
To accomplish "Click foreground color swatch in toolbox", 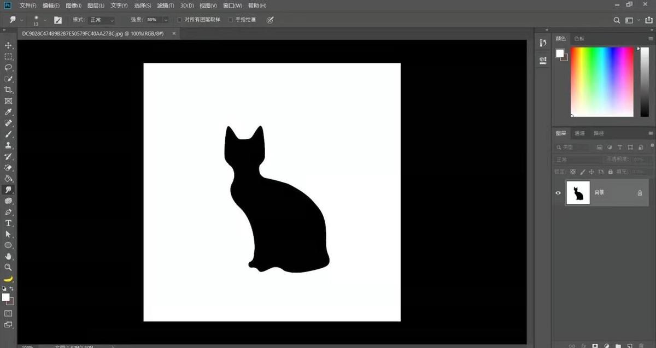I will [x=6, y=297].
